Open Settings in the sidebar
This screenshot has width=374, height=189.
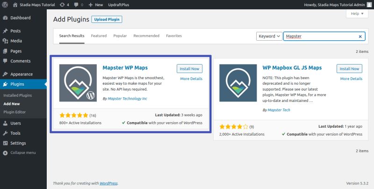23,143
